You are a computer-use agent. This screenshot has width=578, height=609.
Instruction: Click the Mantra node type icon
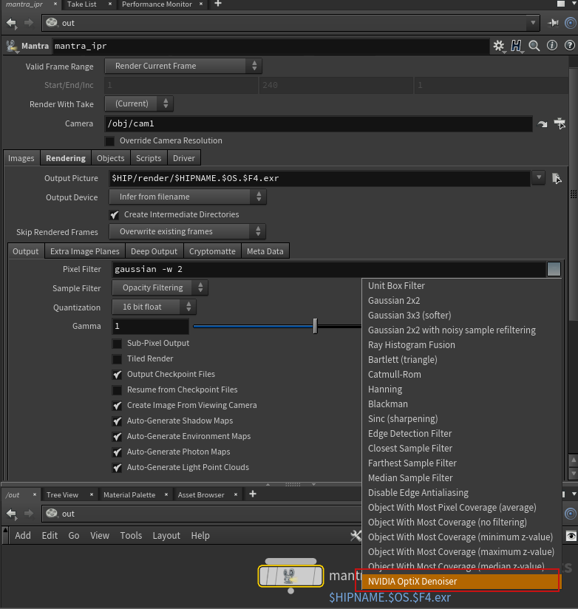[x=12, y=47]
